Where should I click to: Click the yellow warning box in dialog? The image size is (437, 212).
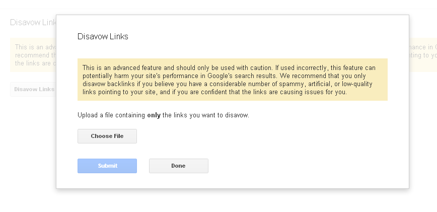[x=232, y=80]
